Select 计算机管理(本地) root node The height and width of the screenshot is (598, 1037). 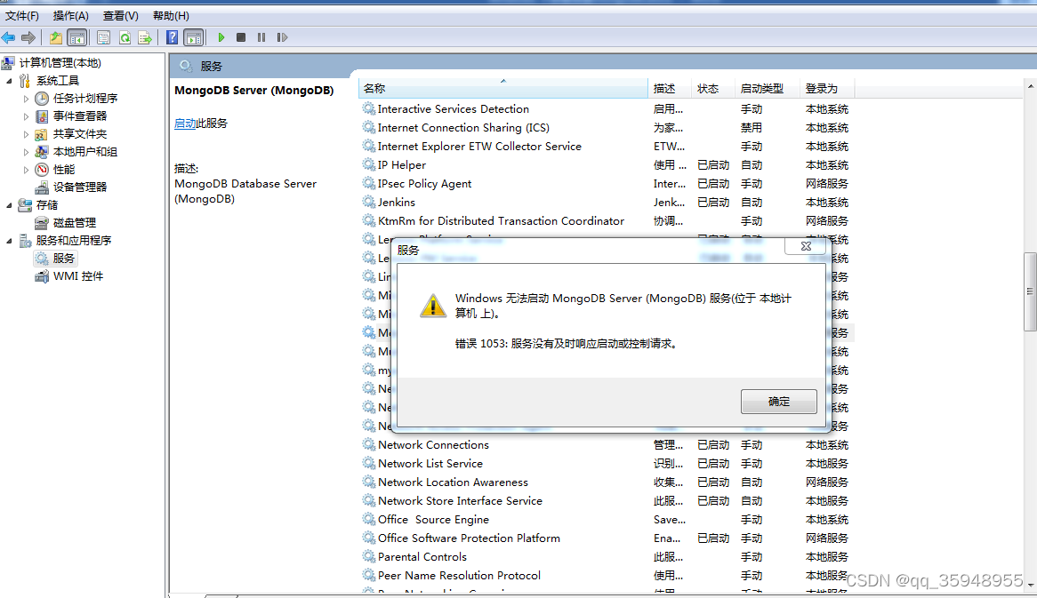pyautogui.click(x=60, y=63)
